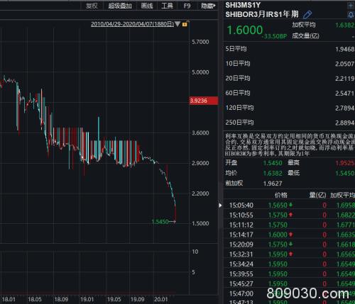355x304 pixels.
Task: Click the 价格 column header
Action: point(281,195)
